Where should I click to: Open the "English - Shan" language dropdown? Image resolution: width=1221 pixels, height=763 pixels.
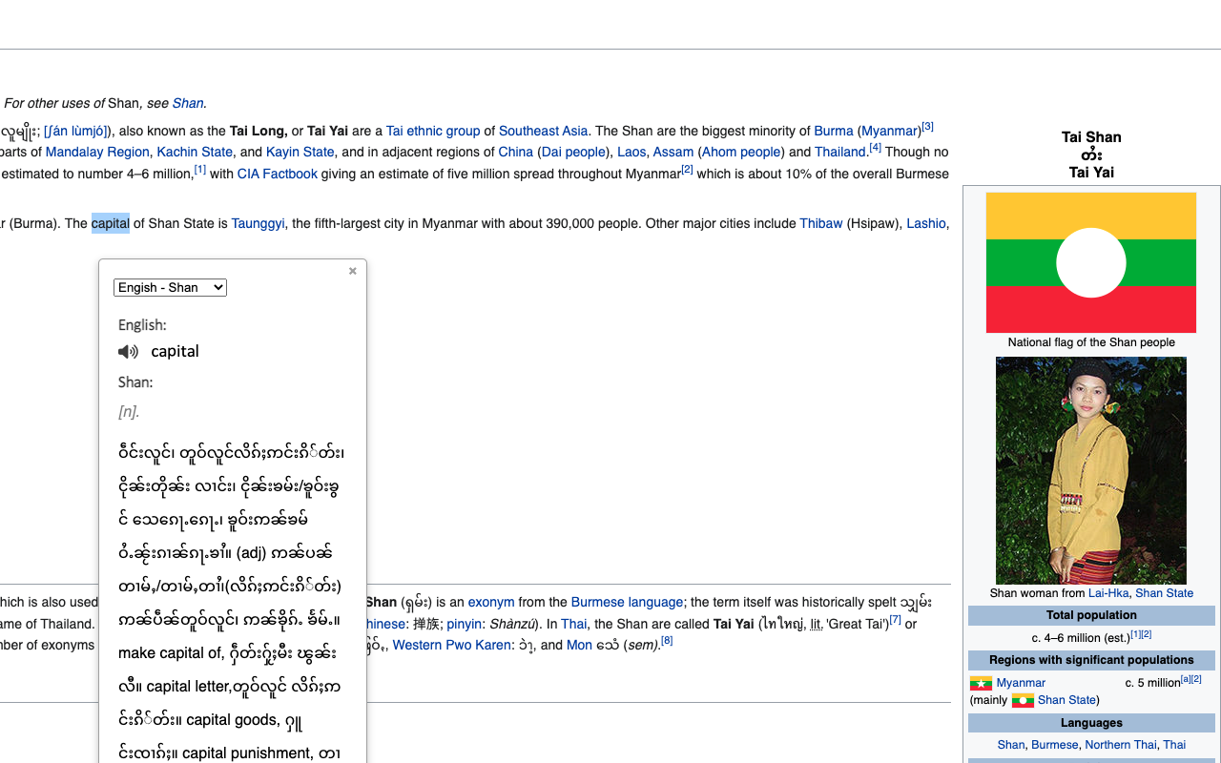pos(170,287)
